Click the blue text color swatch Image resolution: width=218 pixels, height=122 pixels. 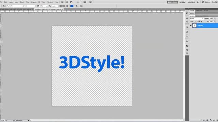[72, 6]
